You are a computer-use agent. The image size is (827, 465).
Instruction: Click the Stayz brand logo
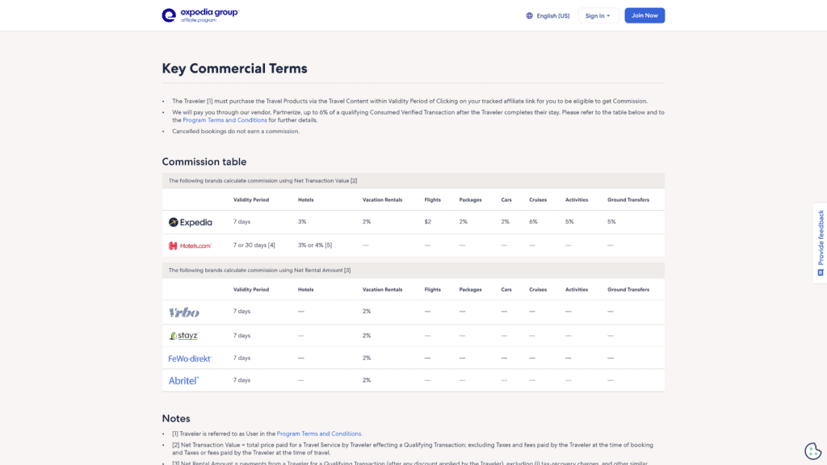click(x=183, y=335)
